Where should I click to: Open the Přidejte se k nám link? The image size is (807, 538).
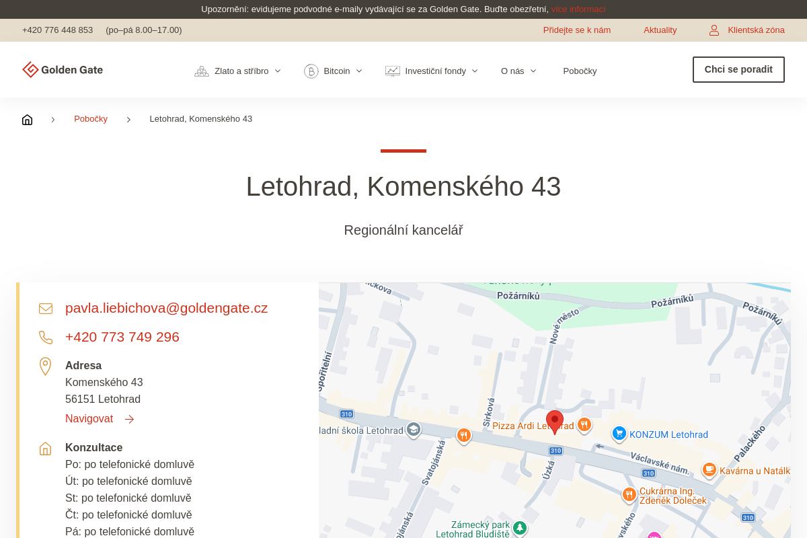577,30
